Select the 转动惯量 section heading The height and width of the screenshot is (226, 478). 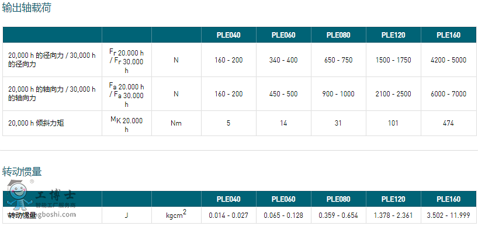tap(22, 172)
